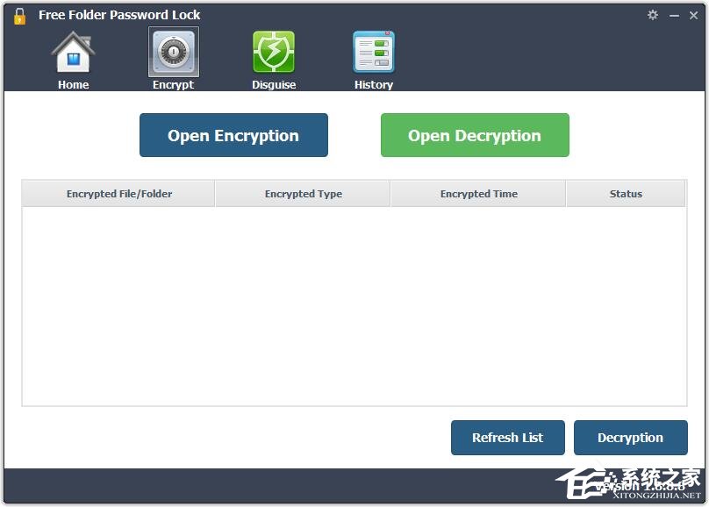709x507 pixels.
Task: Click the Refresh List button
Action: [x=508, y=438]
